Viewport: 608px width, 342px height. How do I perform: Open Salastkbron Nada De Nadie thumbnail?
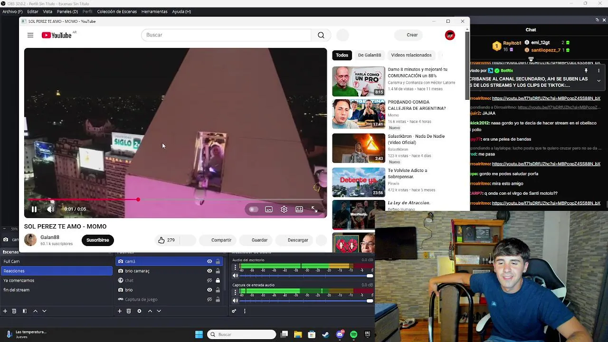pos(359,148)
